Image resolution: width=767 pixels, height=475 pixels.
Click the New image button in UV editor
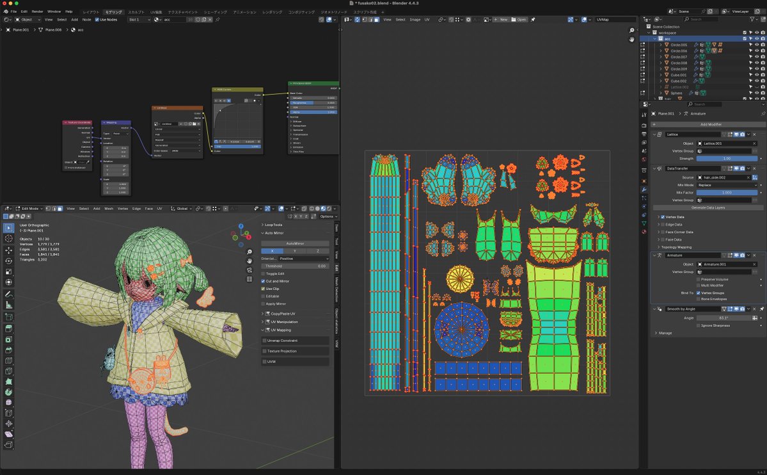[500, 20]
